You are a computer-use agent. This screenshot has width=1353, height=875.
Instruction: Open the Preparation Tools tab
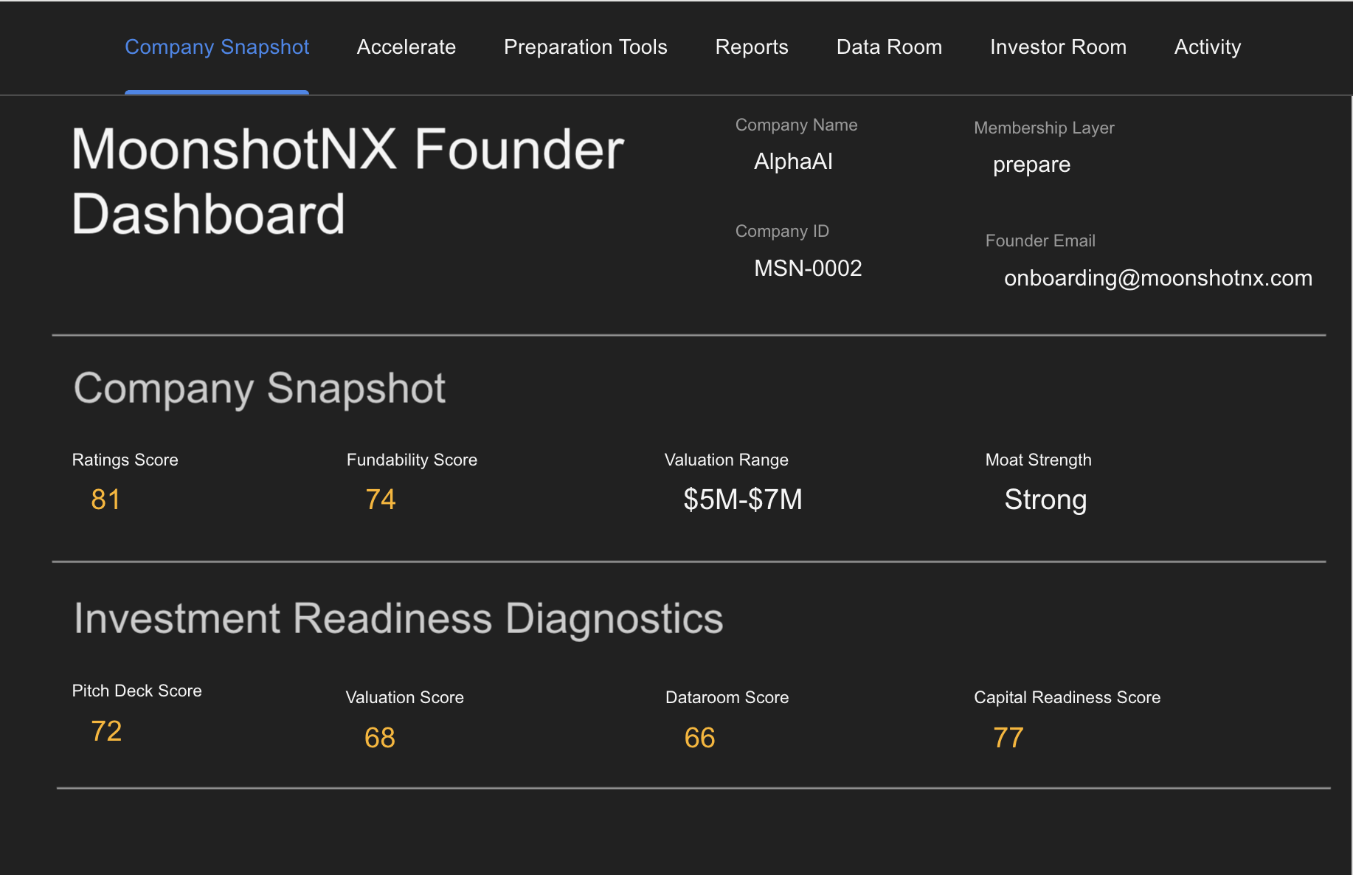coord(586,47)
